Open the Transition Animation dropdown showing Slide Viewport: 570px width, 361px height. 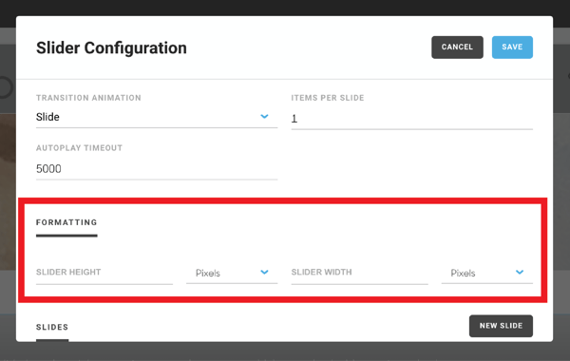click(157, 117)
